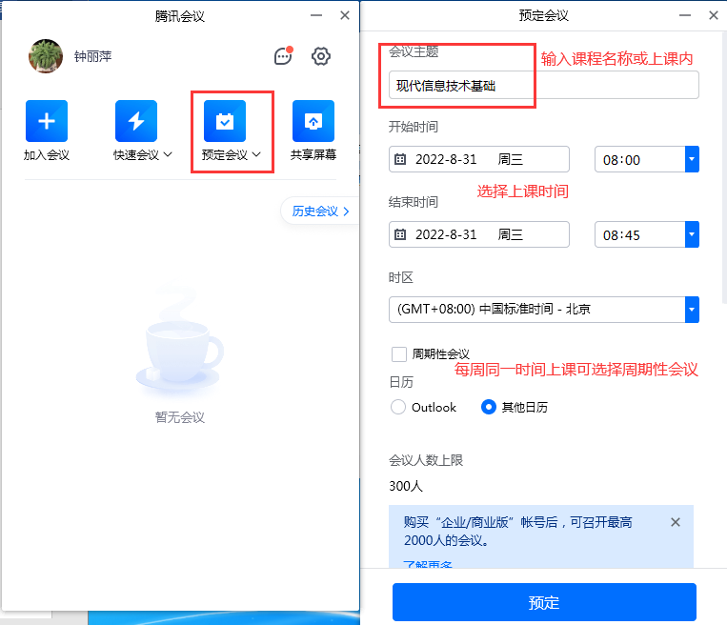The image size is (727, 625).
Task: Click the 了解更多 learn more link
Action: (428, 564)
